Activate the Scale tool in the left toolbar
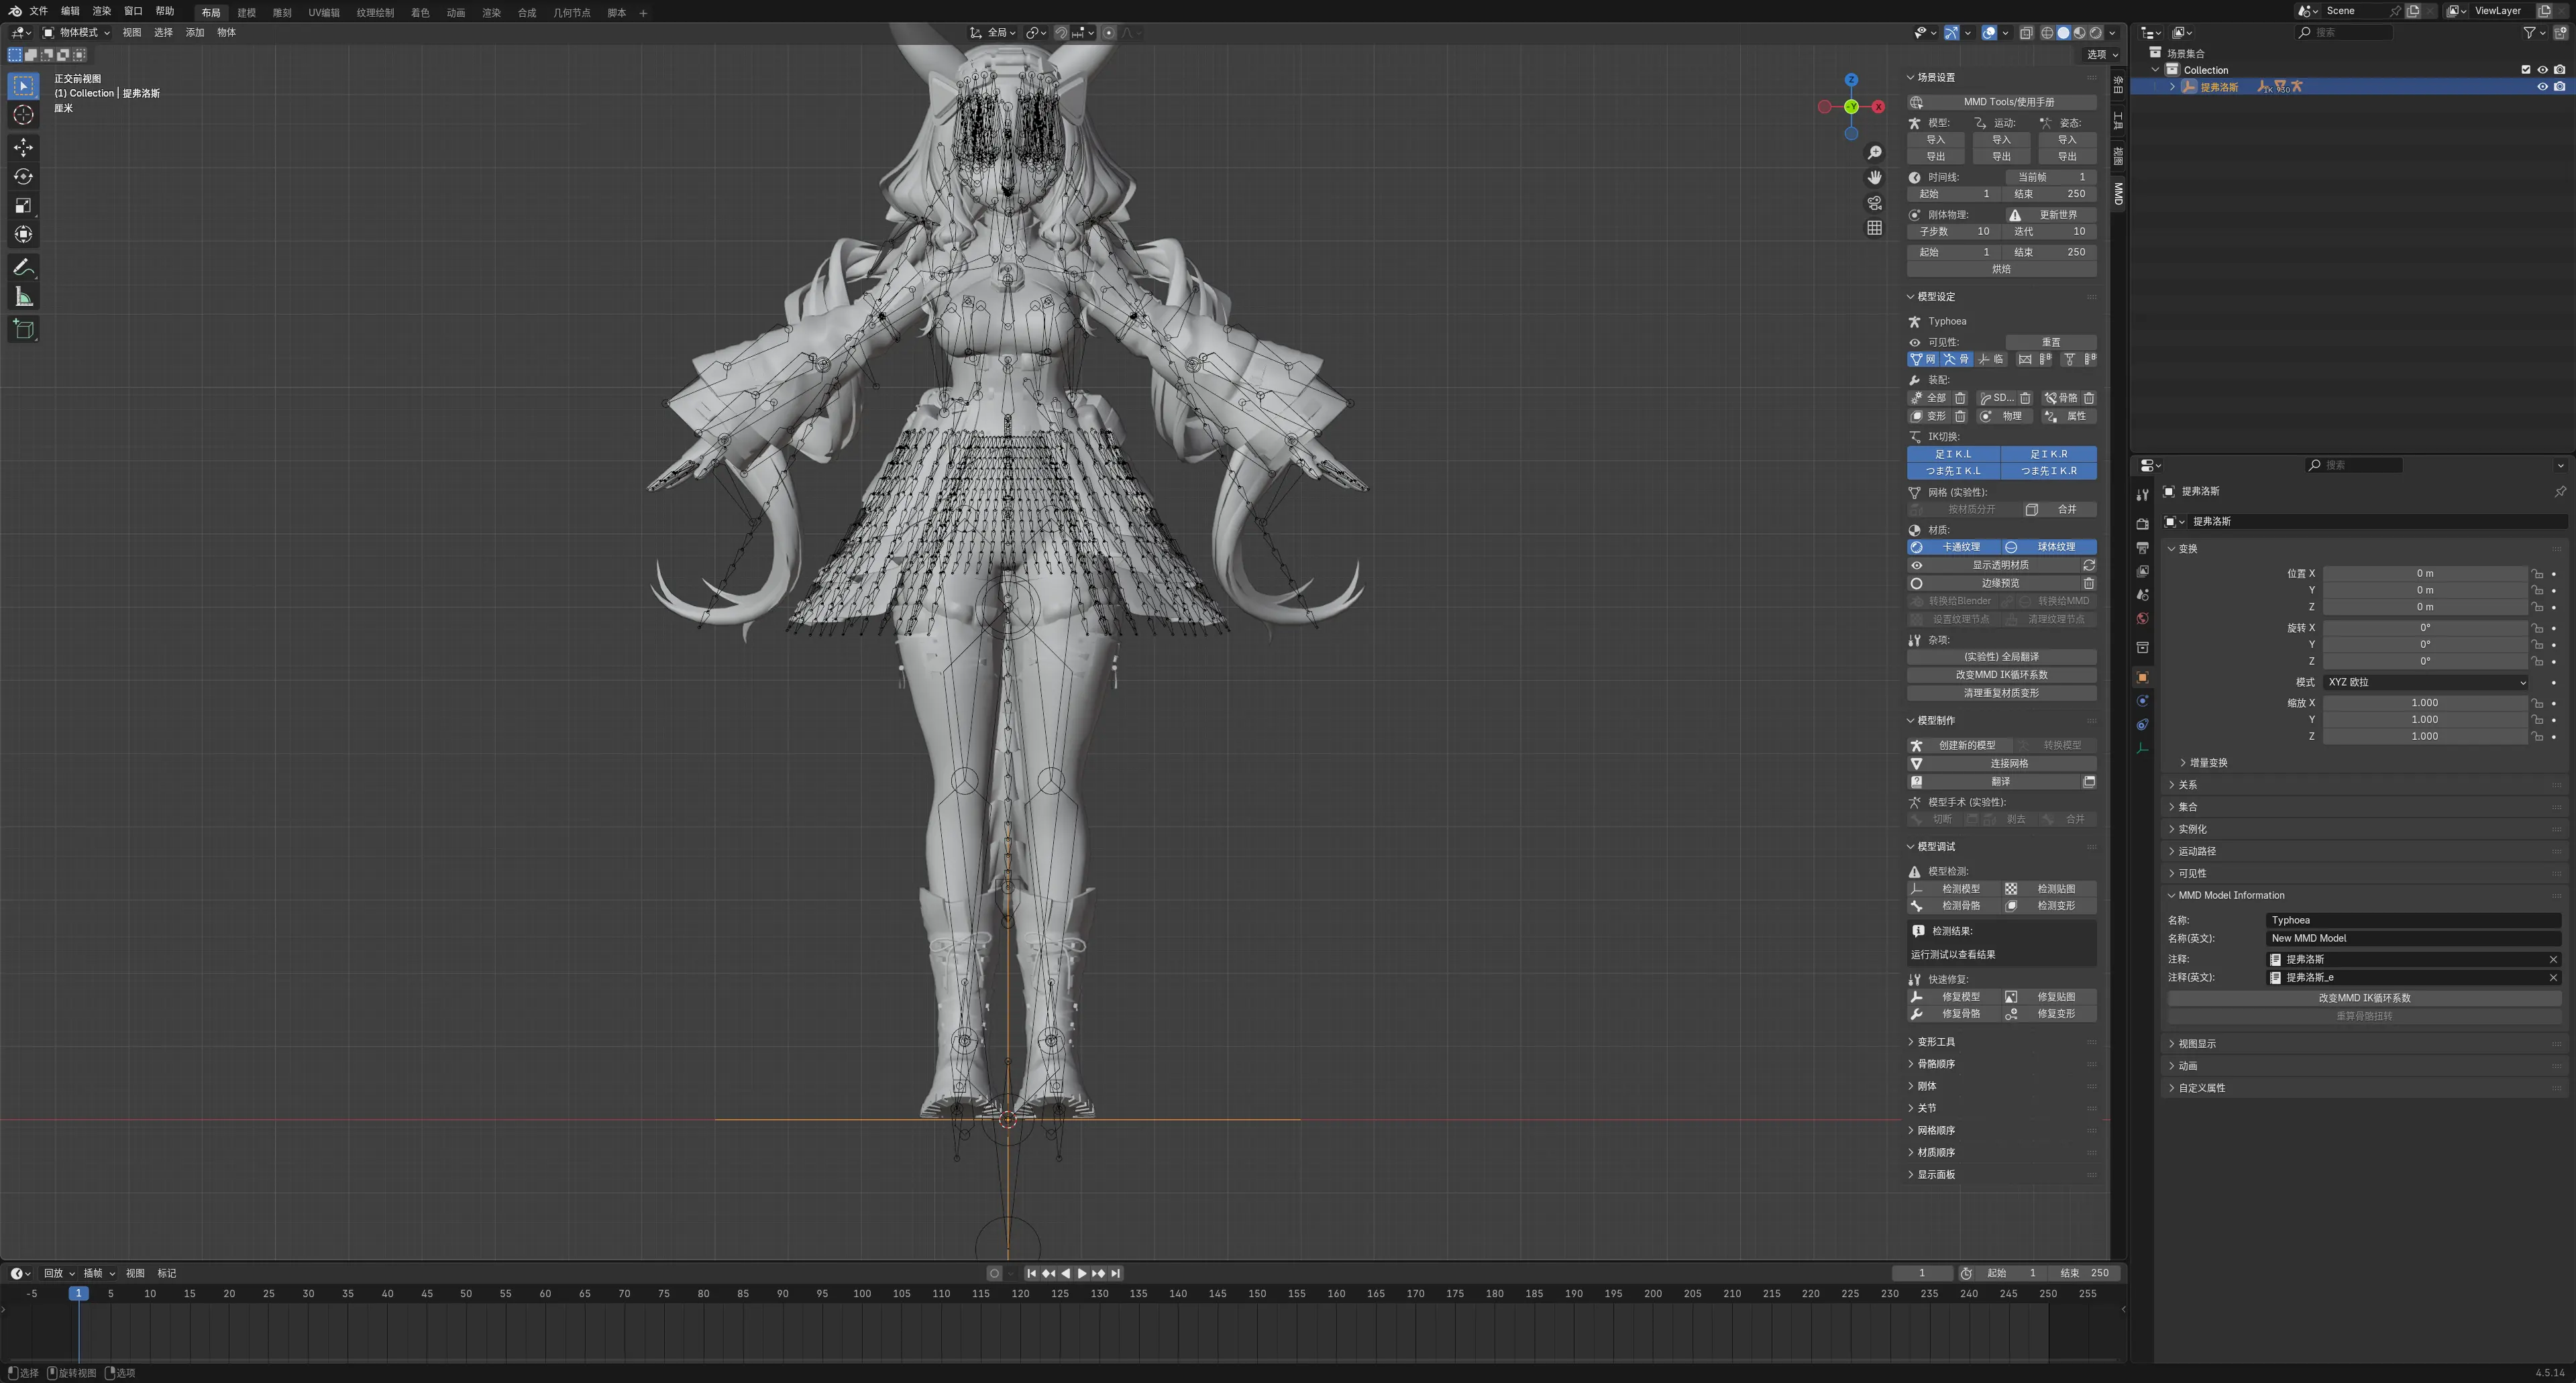2576x1383 pixels. tap(23, 206)
